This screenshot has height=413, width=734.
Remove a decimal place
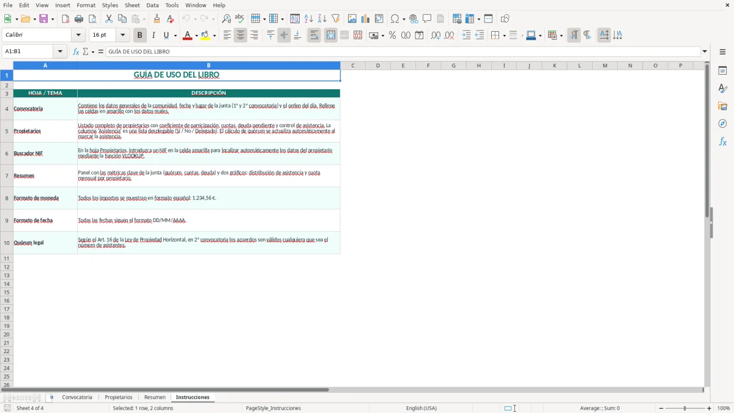(449, 35)
